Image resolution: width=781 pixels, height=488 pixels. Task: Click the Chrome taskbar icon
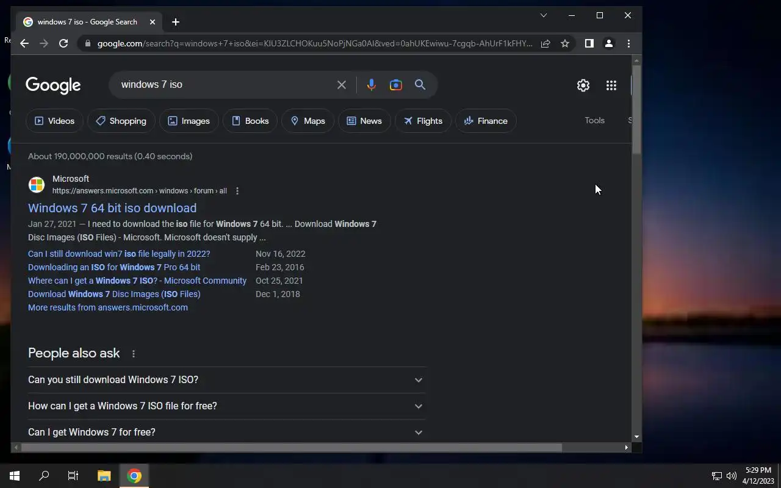pos(134,476)
